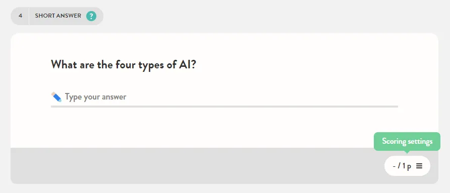
Task: Click the blue pencil icon beside the answer field
Action: coord(57,96)
